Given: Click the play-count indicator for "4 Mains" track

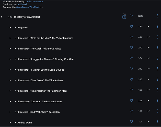Looking at the screenshot, I should [149, 69].
